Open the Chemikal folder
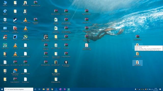Screen dimensions: 163x91 pos(56,37)
